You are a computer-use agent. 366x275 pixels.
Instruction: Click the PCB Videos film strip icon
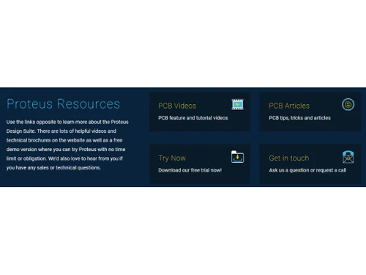pos(237,105)
